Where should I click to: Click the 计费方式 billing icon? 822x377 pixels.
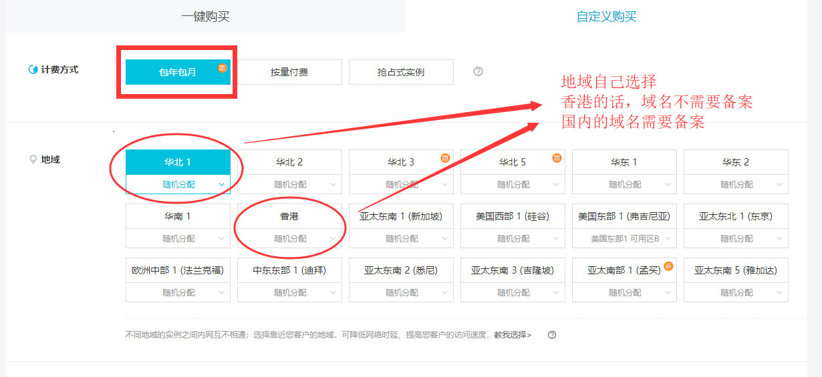[x=33, y=69]
